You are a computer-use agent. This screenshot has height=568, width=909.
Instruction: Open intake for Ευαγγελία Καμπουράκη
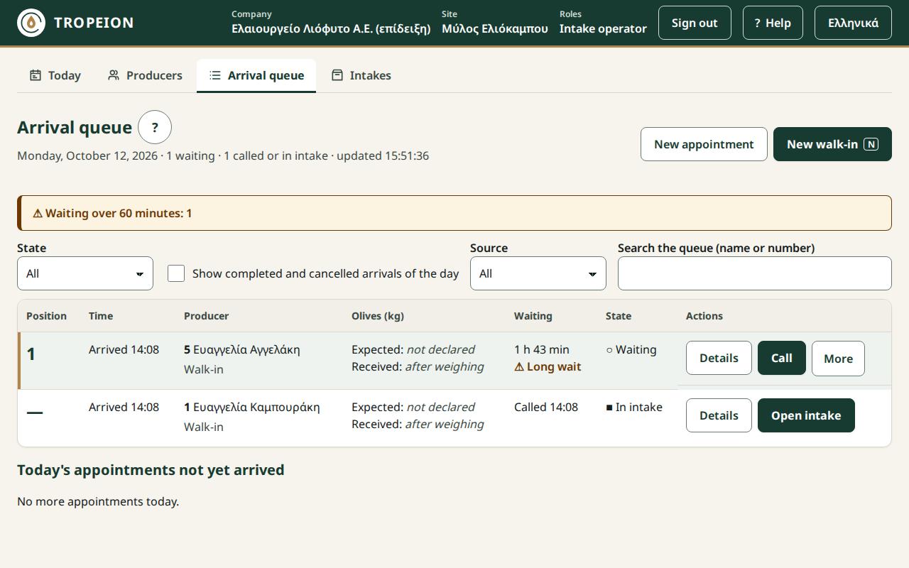click(x=806, y=415)
